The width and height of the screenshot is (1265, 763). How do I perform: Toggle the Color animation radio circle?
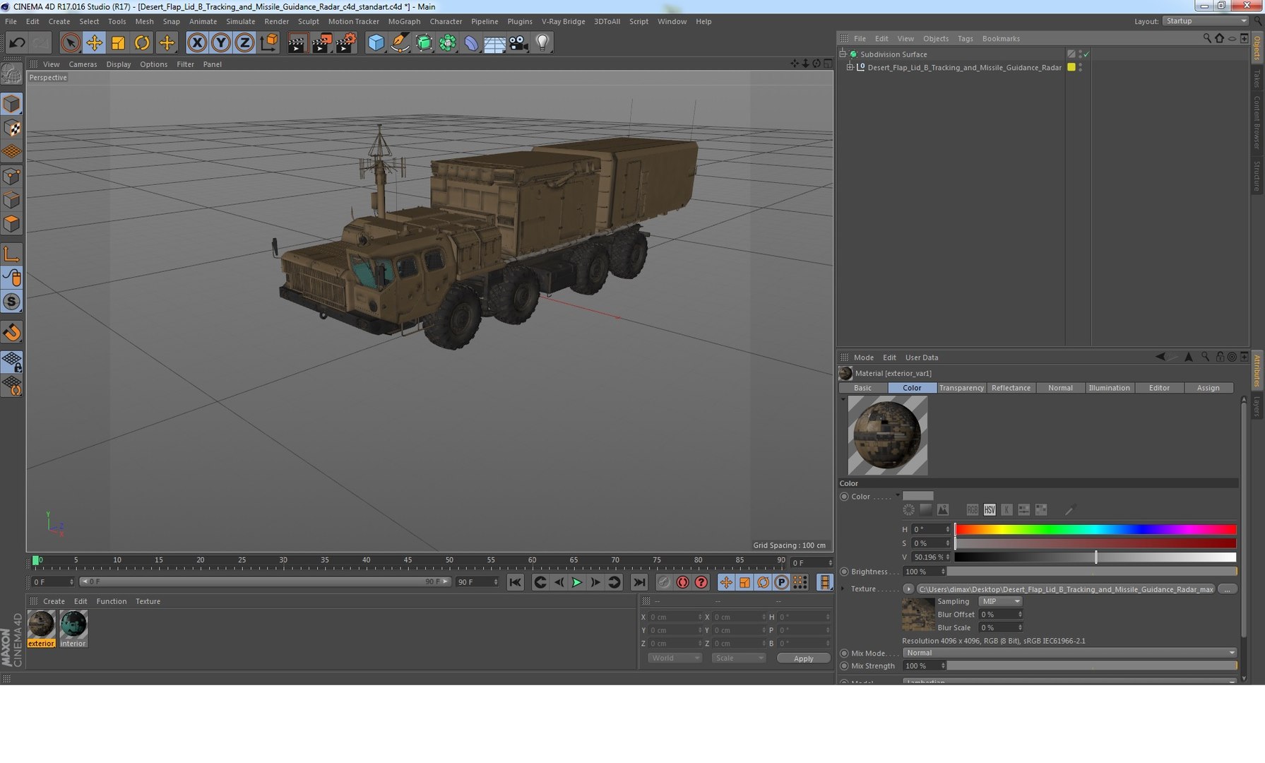[x=844, y=497]
